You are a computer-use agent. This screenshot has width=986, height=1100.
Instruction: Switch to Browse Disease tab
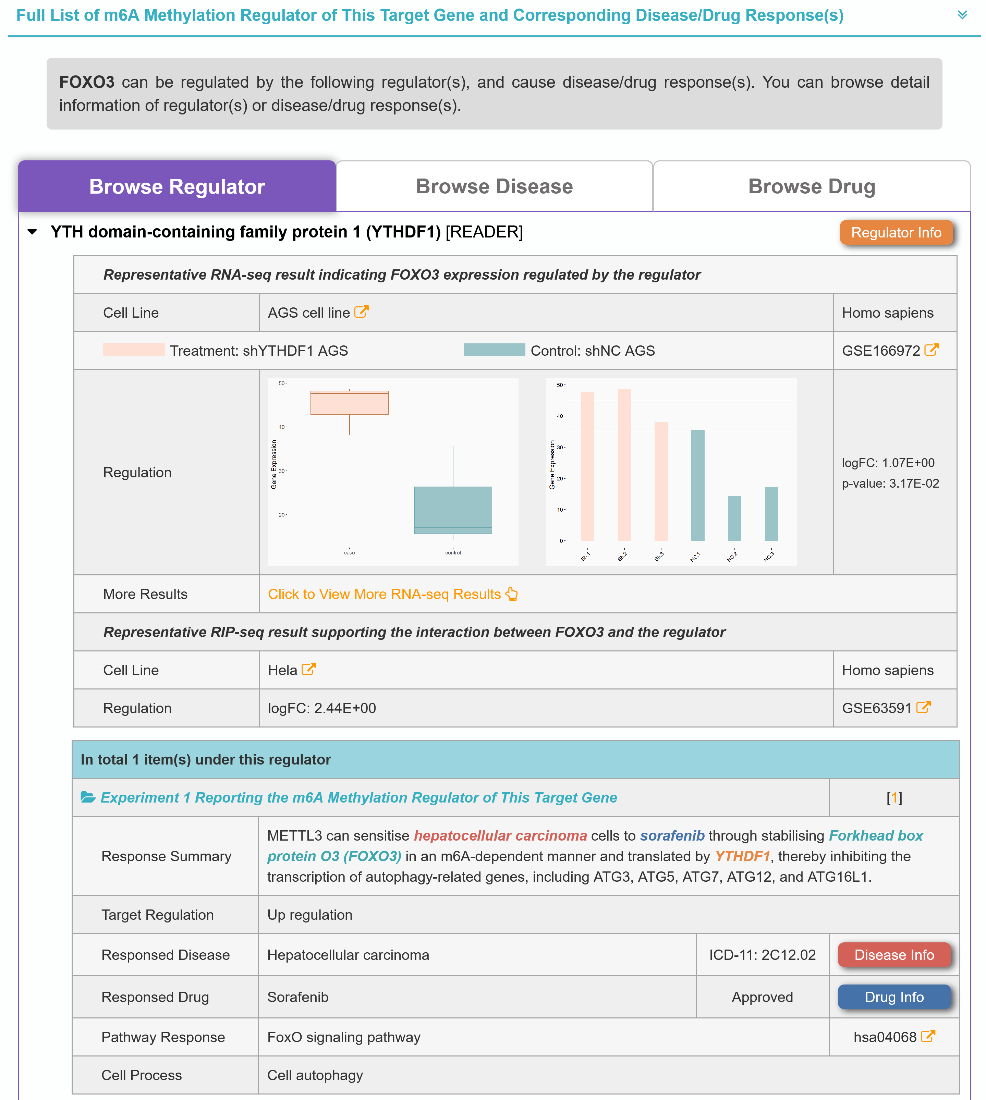(494, 186)
